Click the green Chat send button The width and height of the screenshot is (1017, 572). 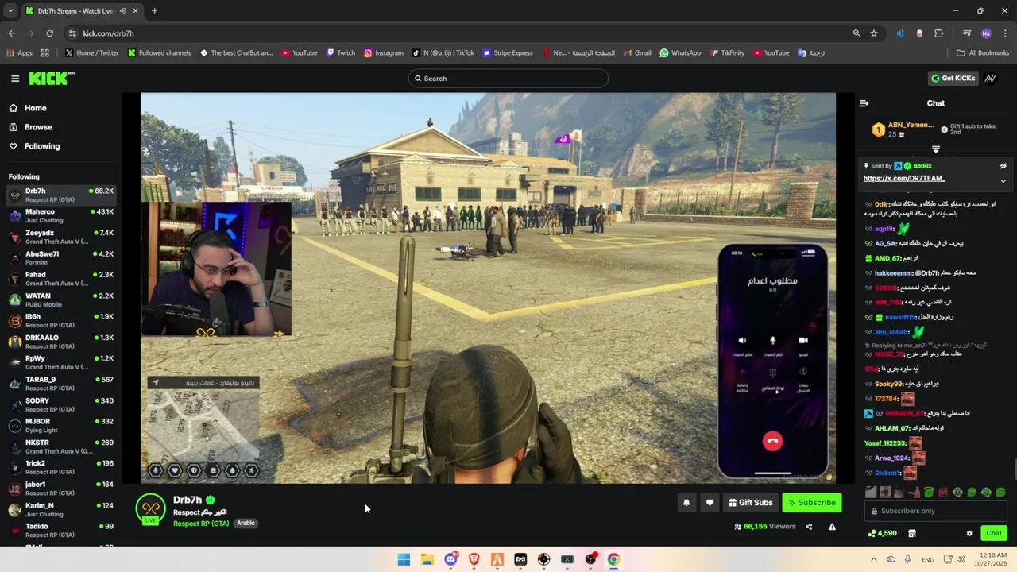click(993, 533)
